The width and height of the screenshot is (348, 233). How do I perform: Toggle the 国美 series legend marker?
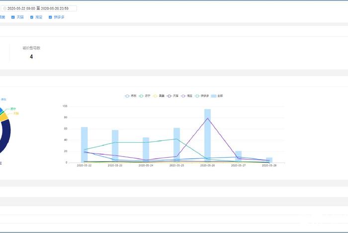point(156,96)
